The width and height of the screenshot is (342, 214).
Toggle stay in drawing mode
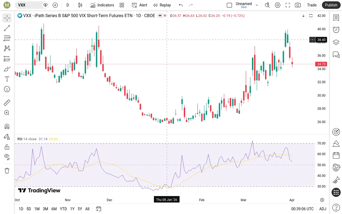coord(7,137)
